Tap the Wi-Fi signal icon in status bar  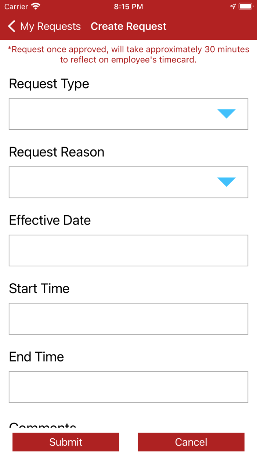pyautogui.click(x=35, y=6)
